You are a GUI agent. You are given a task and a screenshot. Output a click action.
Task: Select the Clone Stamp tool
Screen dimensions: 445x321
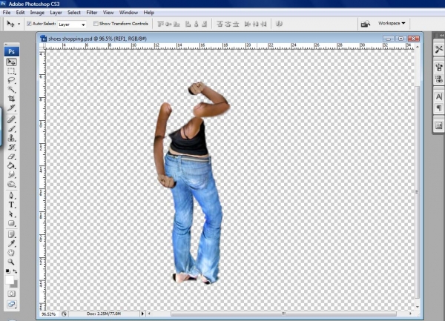point(11,138)
